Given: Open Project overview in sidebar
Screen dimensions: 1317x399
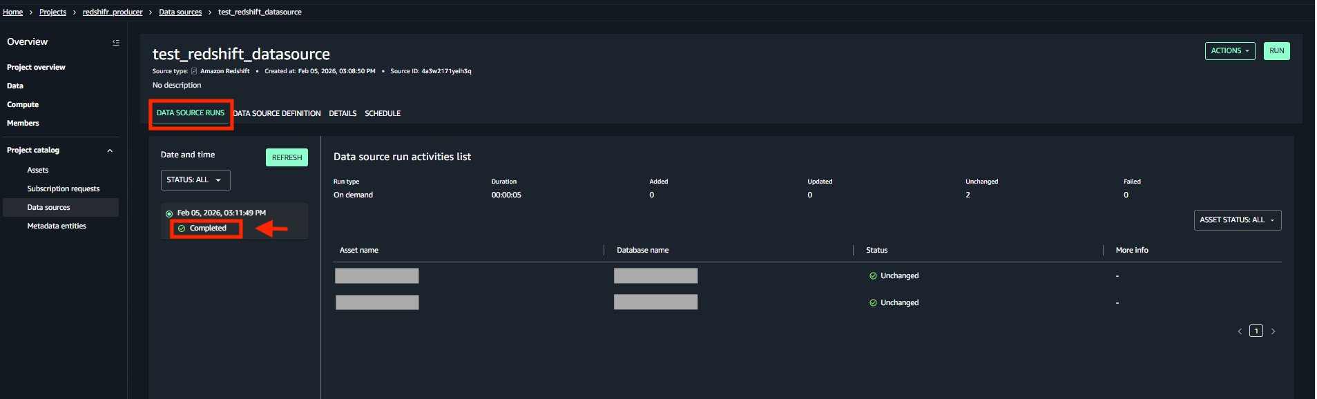Looking at the screenshot, I should click(36, 67).
